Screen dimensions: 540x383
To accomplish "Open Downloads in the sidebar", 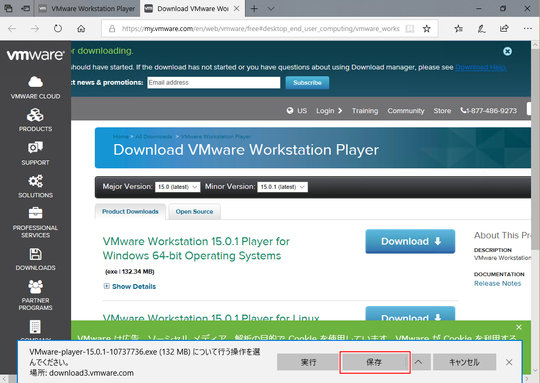I will (35, 259).
